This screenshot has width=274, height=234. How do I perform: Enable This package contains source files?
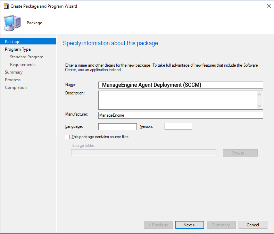(67, 137)
